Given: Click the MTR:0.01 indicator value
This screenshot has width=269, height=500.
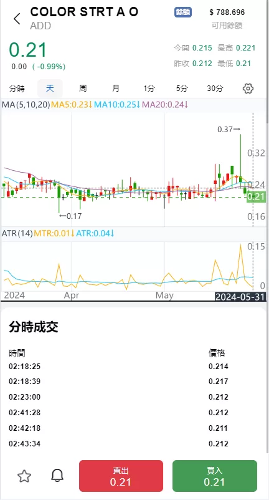Looking at the screenshot, I should click(x=54, y=233).
